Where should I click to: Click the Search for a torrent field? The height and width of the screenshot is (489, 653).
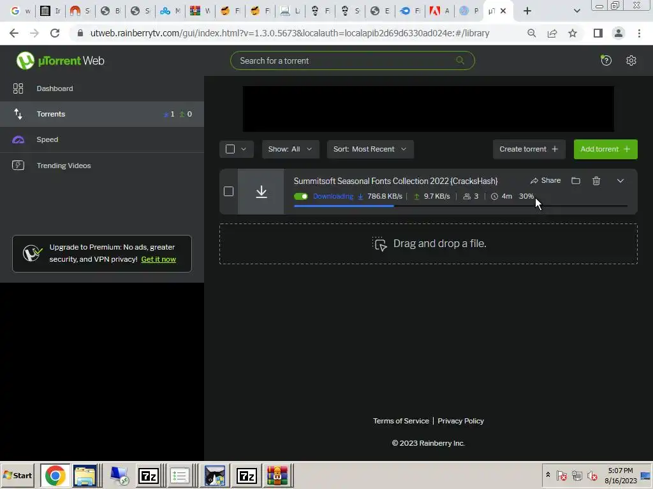click(x=352, y=60)
